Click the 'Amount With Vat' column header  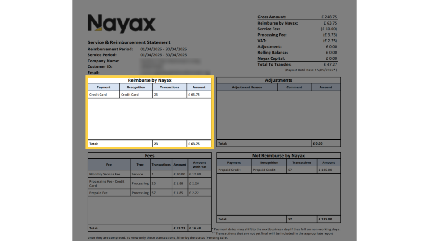(x=199, y=165)
